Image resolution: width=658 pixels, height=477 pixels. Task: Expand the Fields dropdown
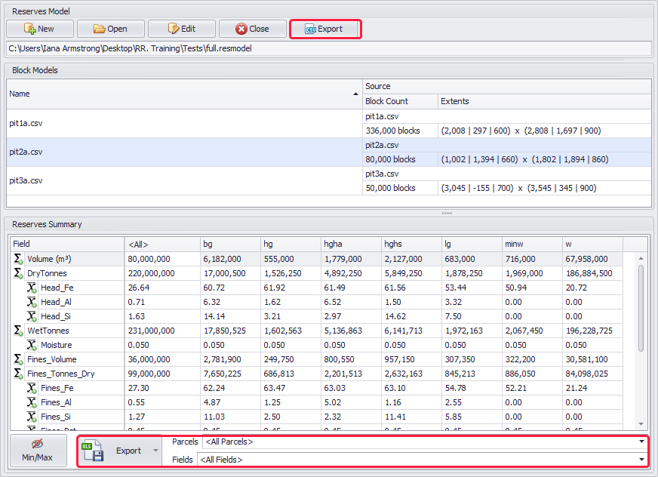point(642,459)
